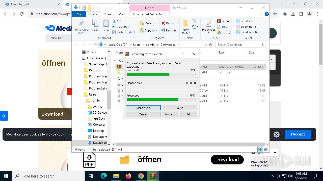Collapse the Explorer ribbon with chevron
This screenshot has width=323, height=181.
click(x=261, y=14)
